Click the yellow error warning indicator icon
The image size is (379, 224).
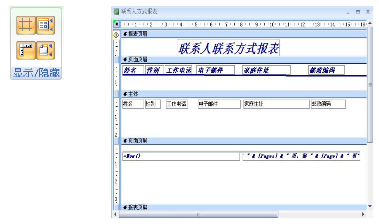coord(117,35)
